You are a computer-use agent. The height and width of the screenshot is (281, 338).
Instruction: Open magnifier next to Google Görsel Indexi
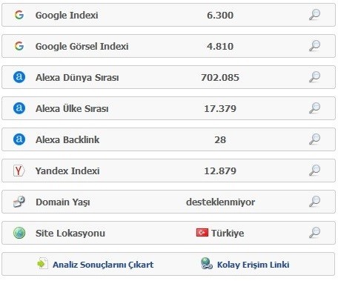pos(314,46)
